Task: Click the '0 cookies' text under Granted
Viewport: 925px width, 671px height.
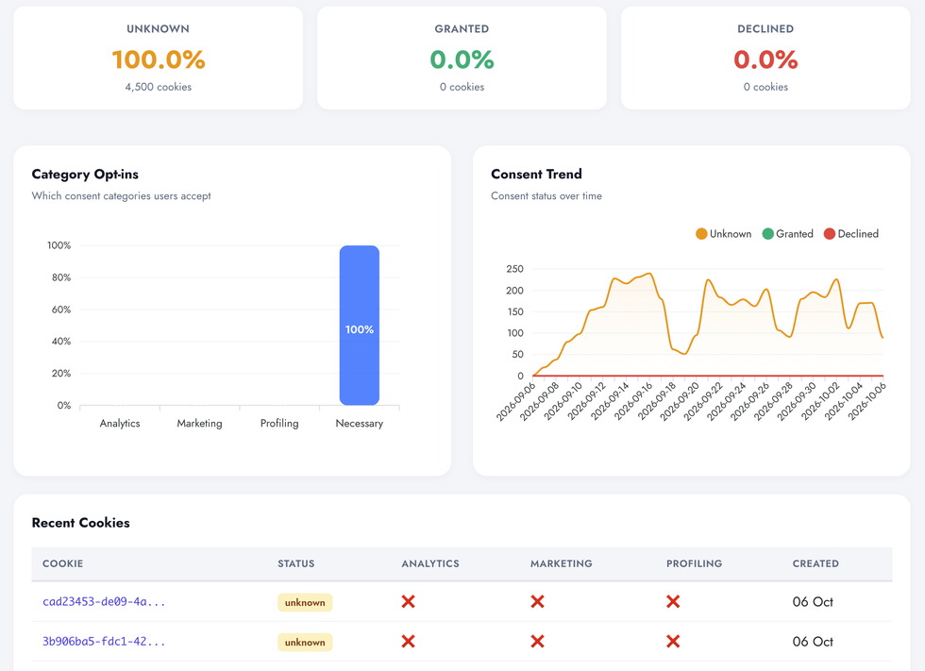Action: pos(462,87)
